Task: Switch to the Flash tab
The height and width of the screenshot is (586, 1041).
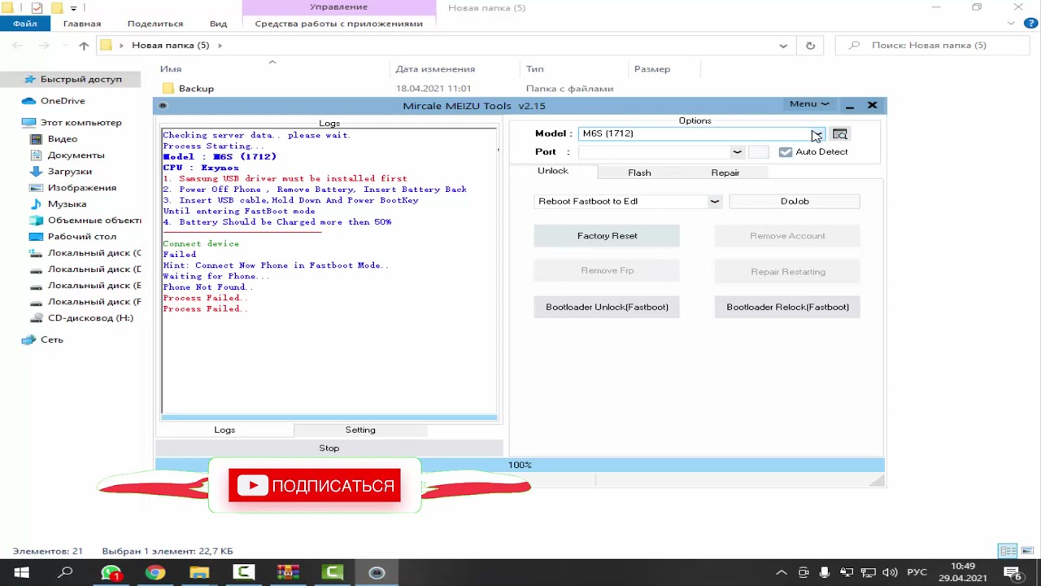Action: 639,173
